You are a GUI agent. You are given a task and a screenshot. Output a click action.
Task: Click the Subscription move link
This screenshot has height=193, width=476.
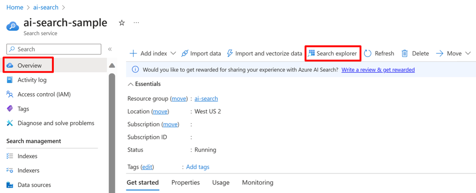(170, 125)
